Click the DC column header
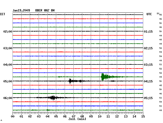The image size is (163, 123). [158, 13]
